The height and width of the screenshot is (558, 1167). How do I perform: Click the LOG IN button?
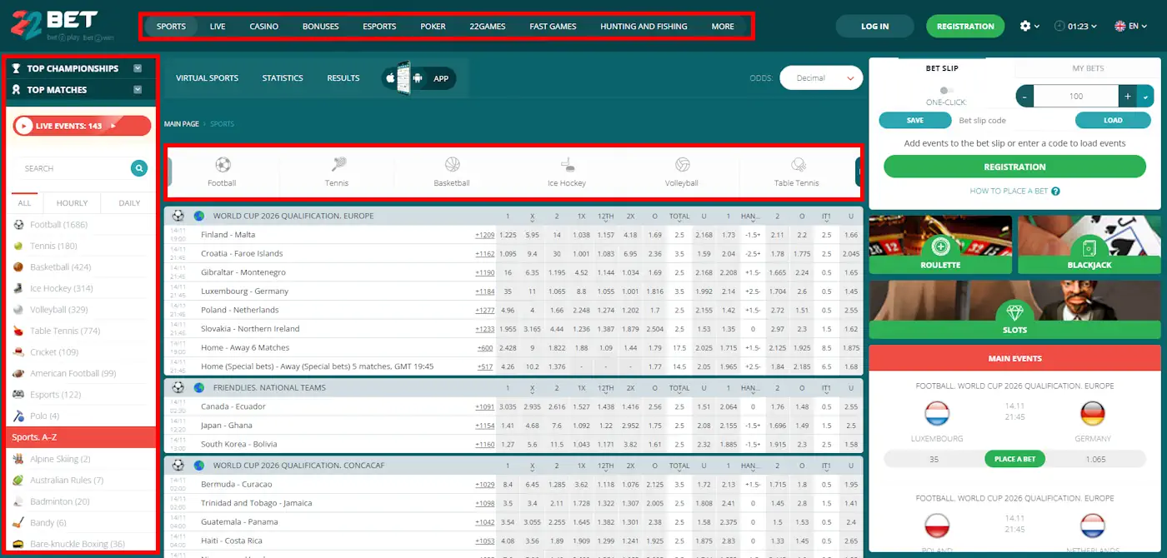point(874,26)
